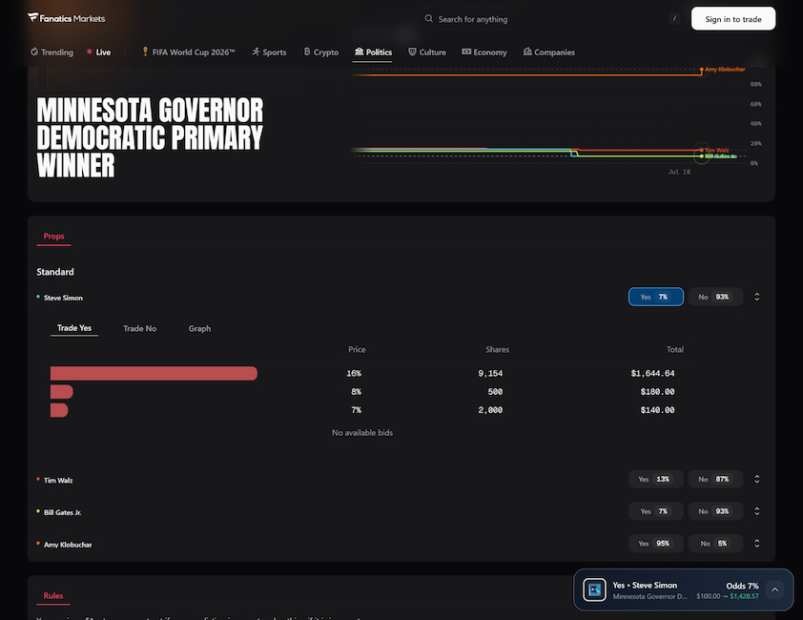Open the Live category

[x=99, y=52]
